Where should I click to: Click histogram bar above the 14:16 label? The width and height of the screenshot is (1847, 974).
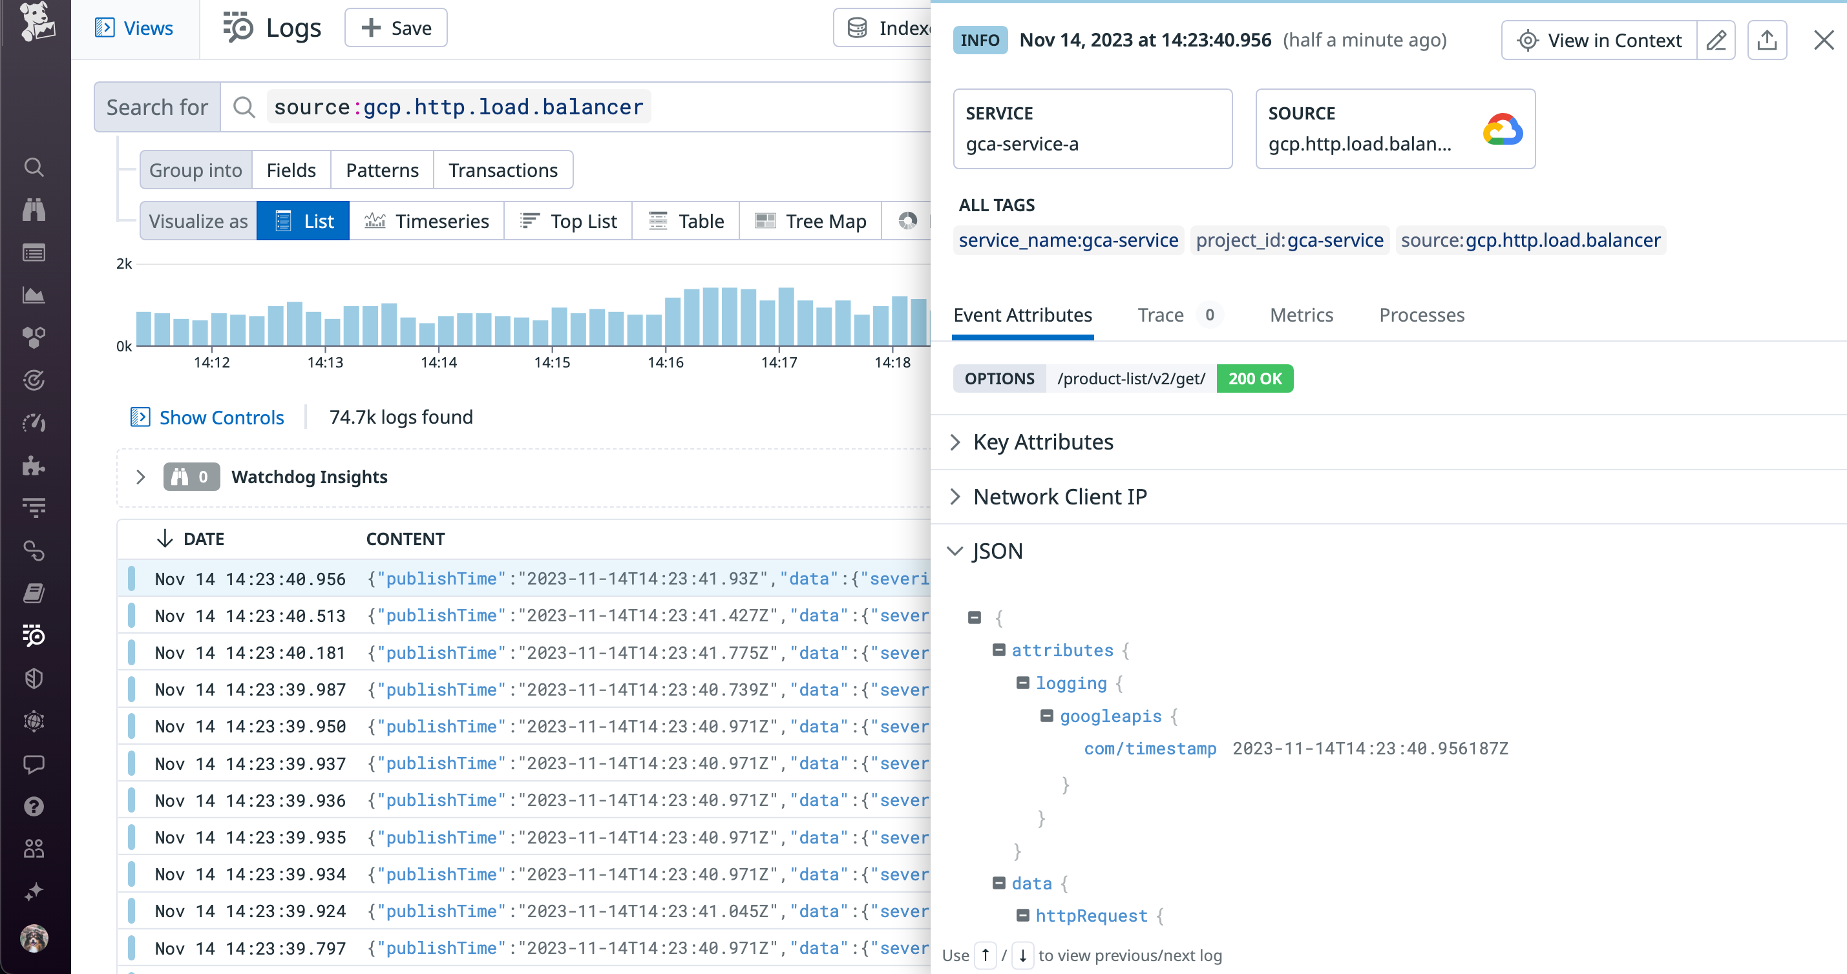tap(673, 321)
